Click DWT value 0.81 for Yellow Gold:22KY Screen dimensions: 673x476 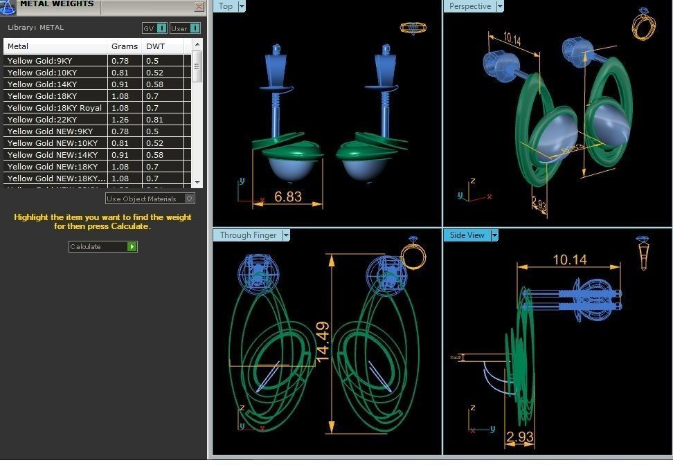click(x=154, y=120)
